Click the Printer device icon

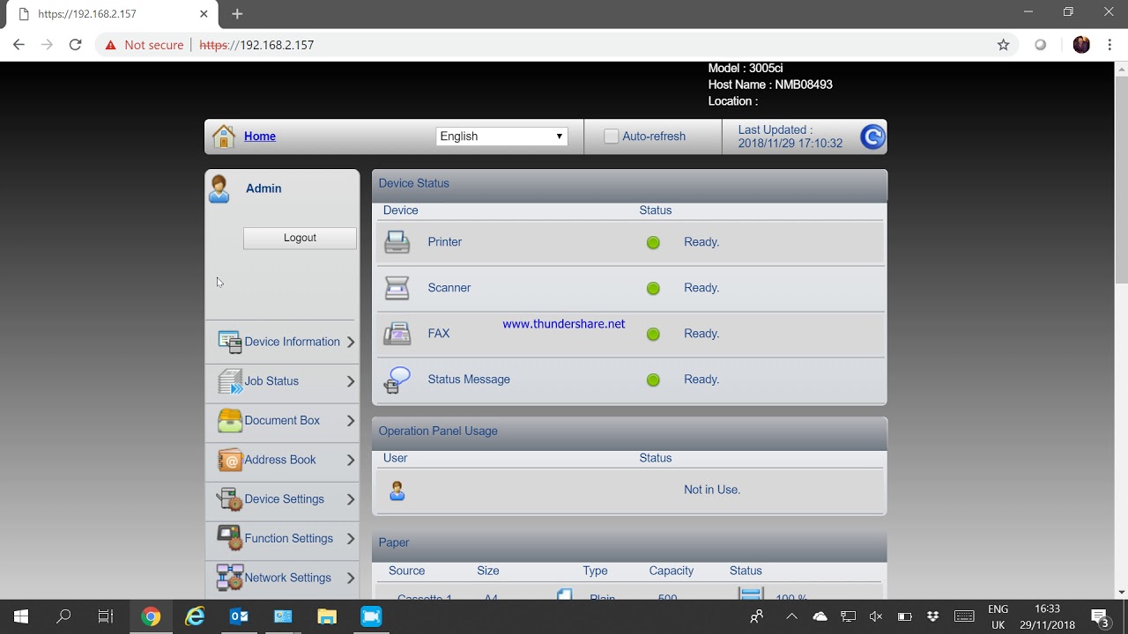pyautogui.click(x=397, y=241)
